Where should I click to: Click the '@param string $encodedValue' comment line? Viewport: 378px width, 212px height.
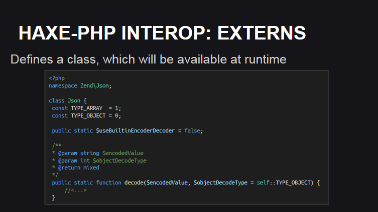tap(97, 153)
